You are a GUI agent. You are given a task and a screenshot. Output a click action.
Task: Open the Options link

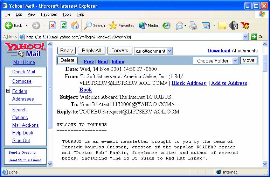(20, 117)
